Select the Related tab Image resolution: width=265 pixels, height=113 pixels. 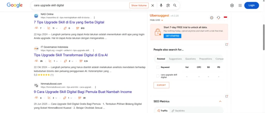[161, 59]
